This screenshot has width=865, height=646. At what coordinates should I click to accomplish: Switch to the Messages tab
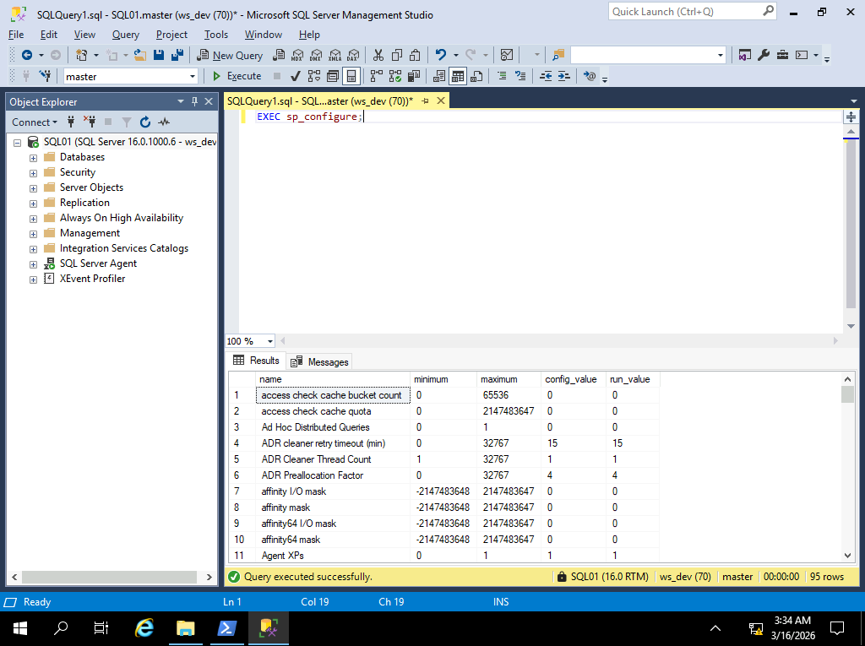click(x=320, y=361)
